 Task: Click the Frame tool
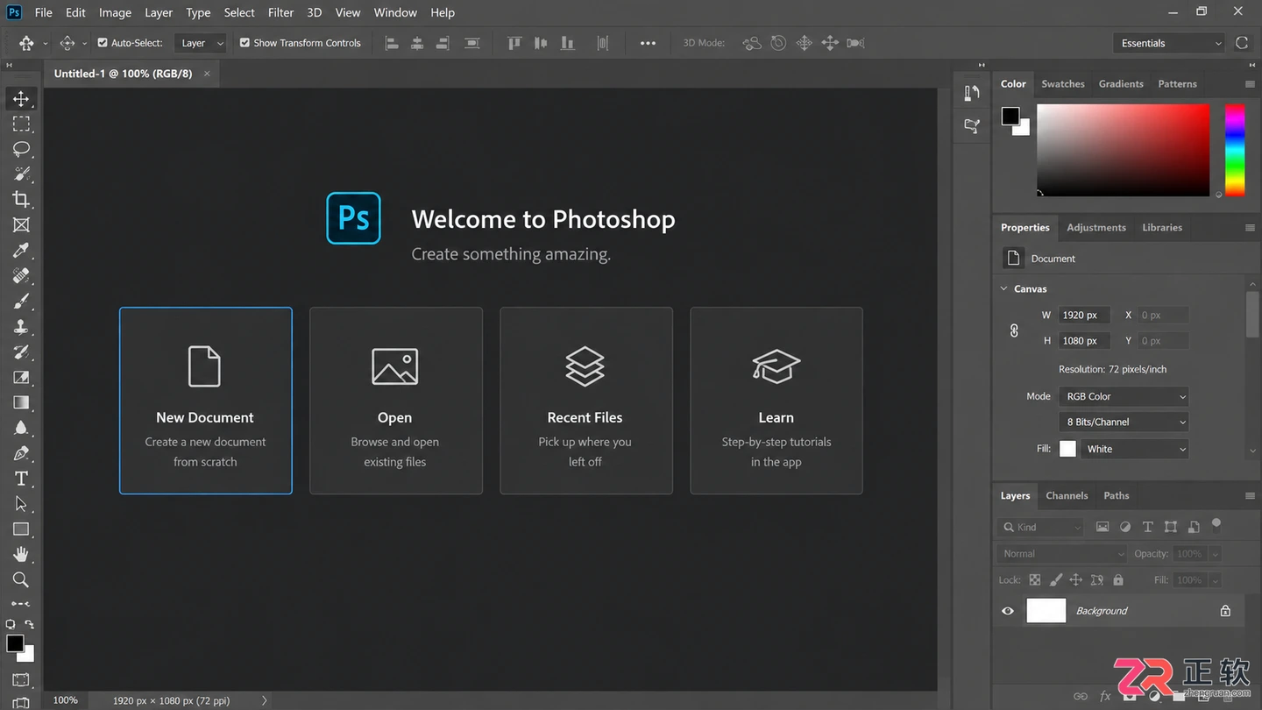[21, 224]
